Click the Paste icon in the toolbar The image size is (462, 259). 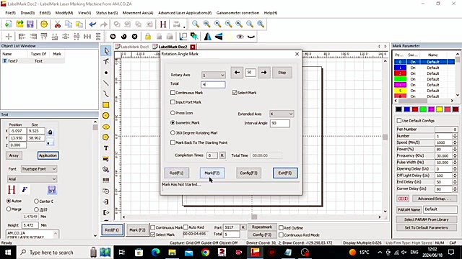(x=79, y=24)
